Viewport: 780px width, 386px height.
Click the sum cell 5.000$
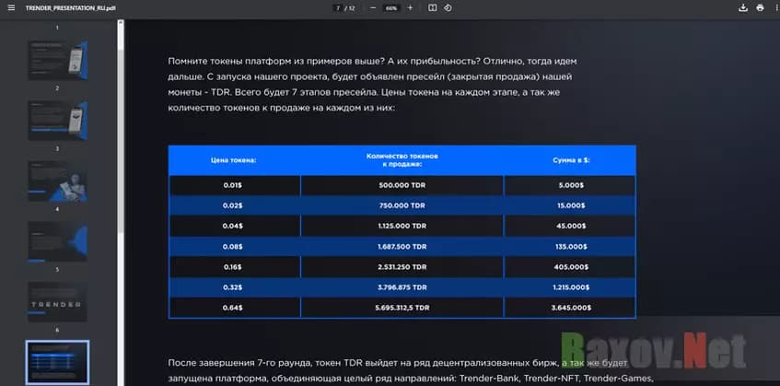pyautogui.click(x=570, y=185)
